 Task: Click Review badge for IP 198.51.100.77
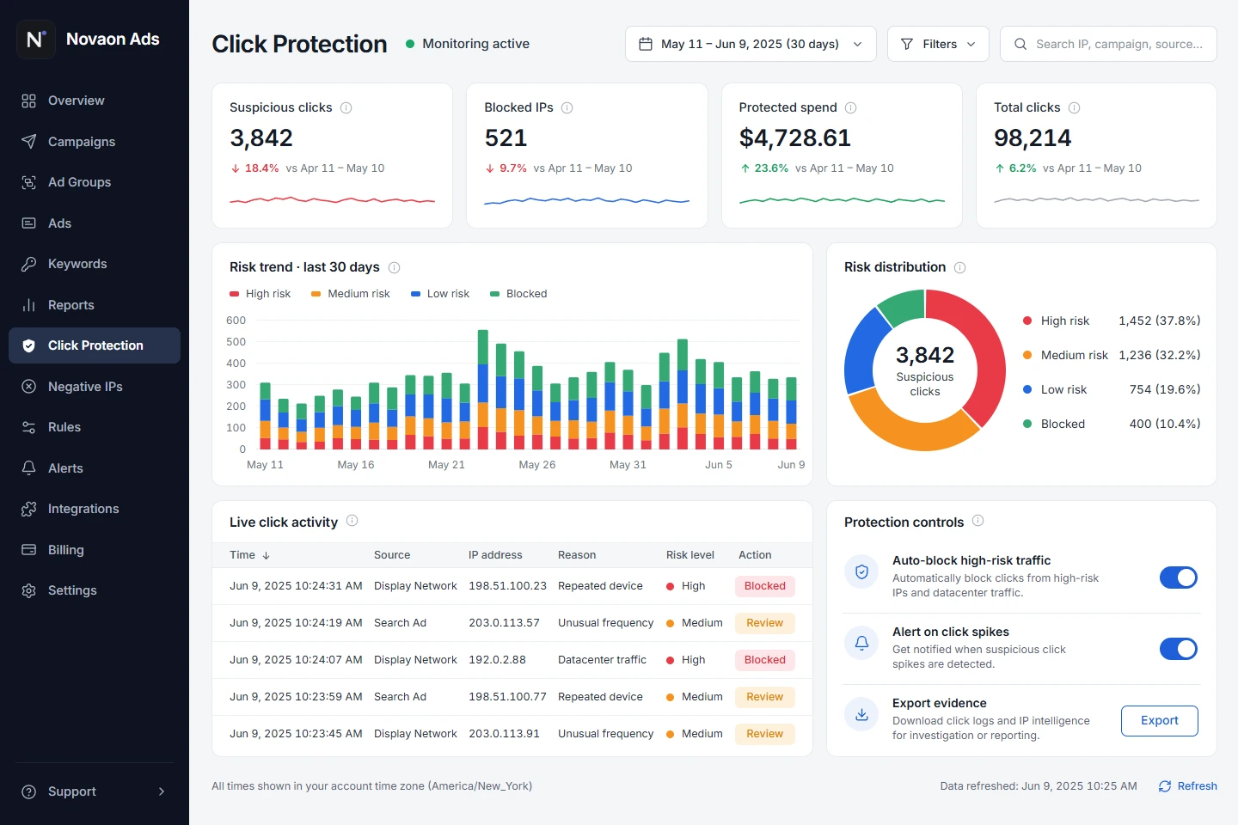pyautogui.click(x=764, y=697)
